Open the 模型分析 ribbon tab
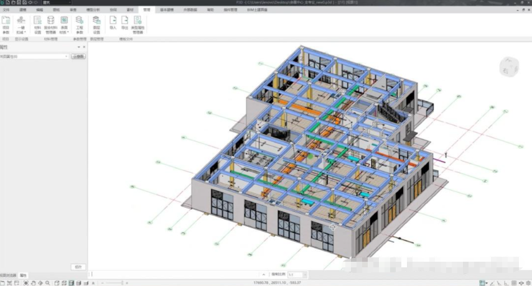 93,11
